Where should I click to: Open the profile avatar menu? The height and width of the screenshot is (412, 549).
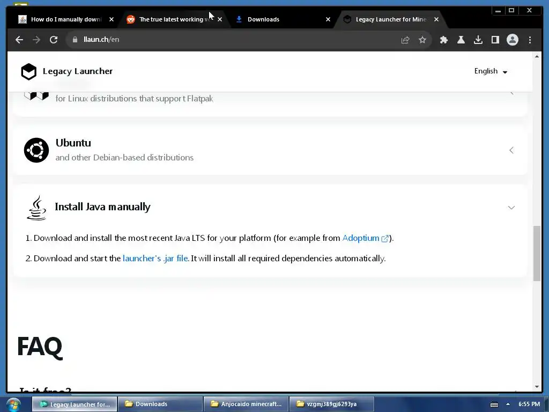(512, 40)
